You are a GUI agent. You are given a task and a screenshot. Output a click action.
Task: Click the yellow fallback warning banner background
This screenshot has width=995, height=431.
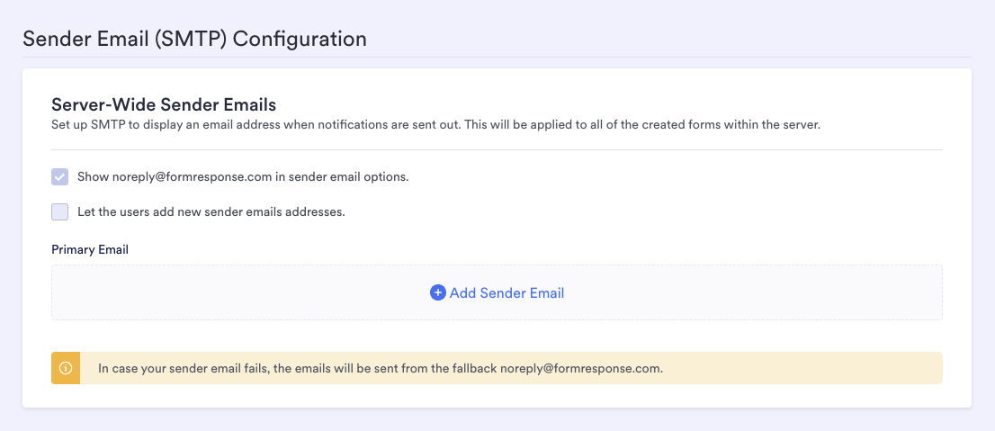(x=810, y=368)
